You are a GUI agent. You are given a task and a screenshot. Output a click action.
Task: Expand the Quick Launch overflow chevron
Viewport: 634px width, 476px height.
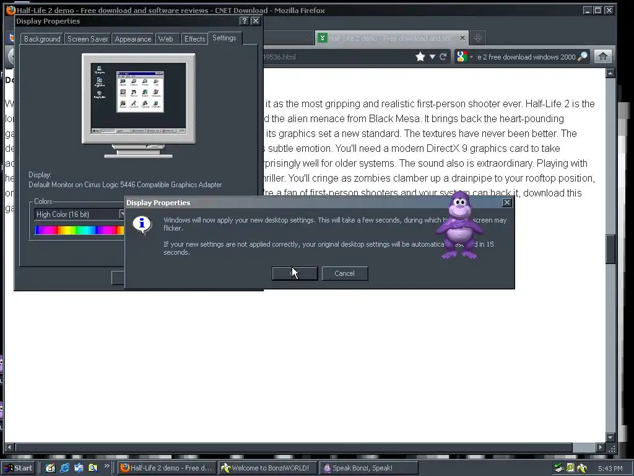[106, 466]
